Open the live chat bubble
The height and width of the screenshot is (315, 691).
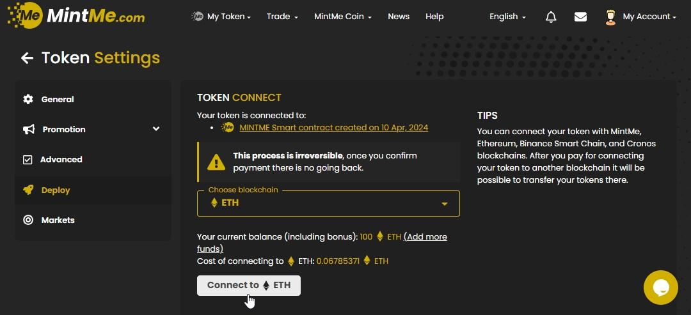(x=660, y=288)
